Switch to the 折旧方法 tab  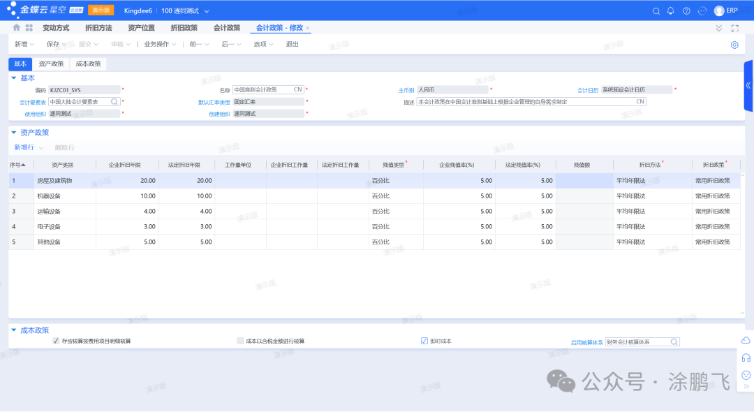98,28
